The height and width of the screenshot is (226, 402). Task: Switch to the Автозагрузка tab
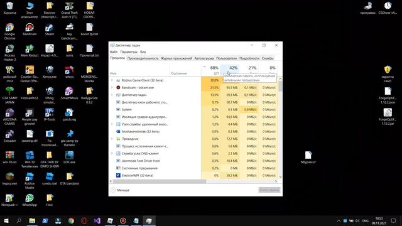coord(204,58)
